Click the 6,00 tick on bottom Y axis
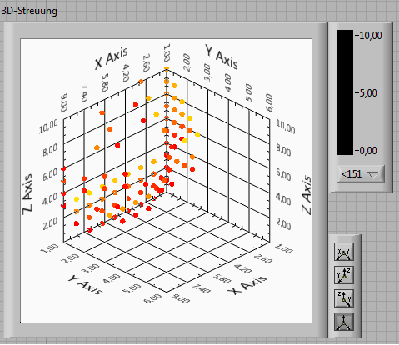Screen dimensions: 399x345 click(153, 298)
